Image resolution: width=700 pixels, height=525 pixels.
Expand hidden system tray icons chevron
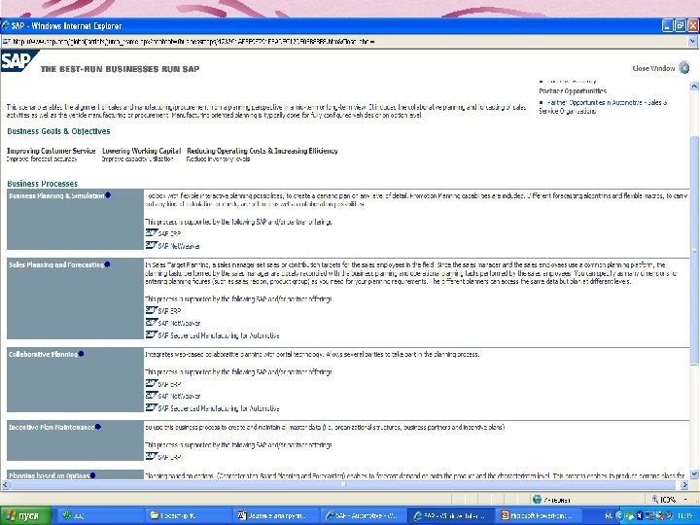tap(618, 515)
